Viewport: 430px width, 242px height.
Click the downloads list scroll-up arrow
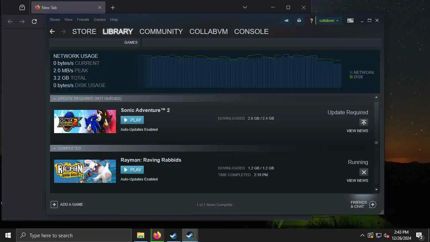click(x=376, y=97)
